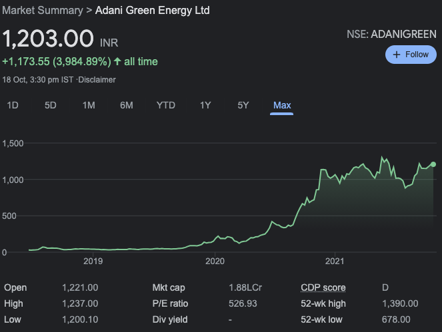This screenshot has width=442, height=332.
Task: Select the 1M chart range
Action: point(89,105)
